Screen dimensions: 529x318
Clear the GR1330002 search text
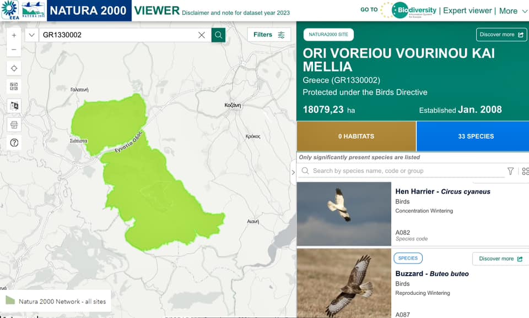(202, 35)
